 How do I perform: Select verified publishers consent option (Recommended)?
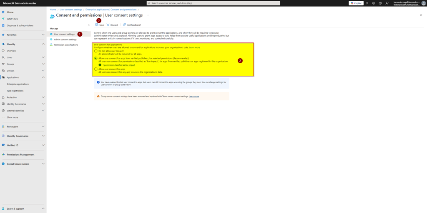click(x=96, y=58)
